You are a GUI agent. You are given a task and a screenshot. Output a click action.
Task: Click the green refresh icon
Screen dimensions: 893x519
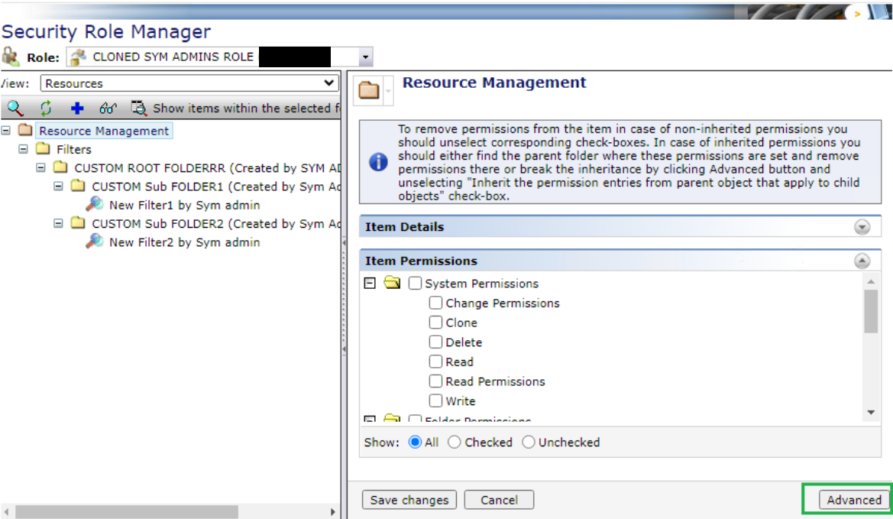pyautogui.click(x=46, y=108)
